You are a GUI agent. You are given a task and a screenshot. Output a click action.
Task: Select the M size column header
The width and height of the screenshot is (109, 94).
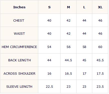pos(68,7)
